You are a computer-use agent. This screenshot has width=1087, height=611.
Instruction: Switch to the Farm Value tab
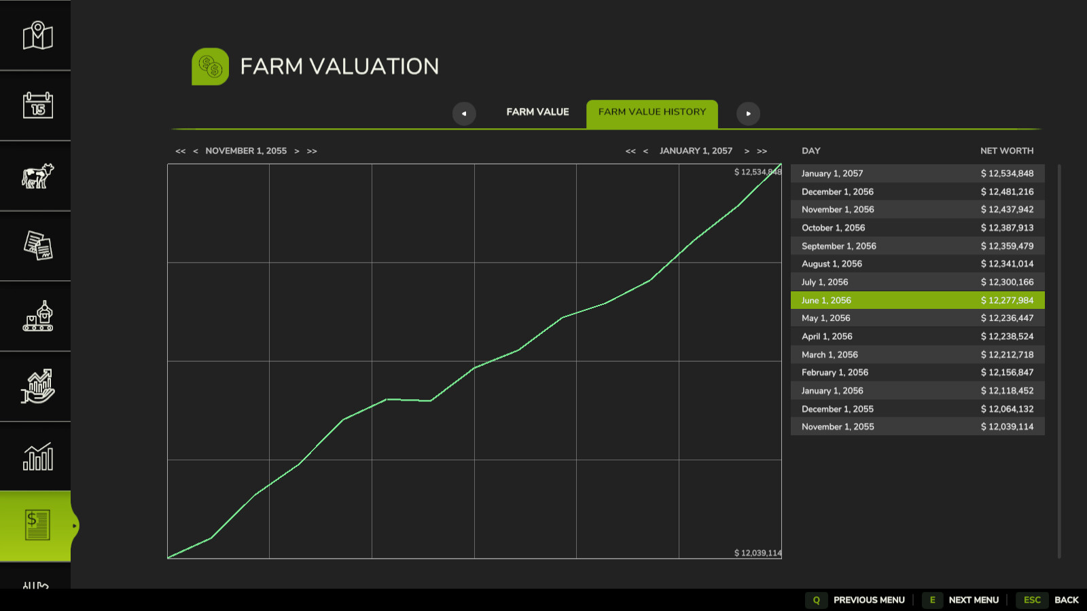click(537, 112)
